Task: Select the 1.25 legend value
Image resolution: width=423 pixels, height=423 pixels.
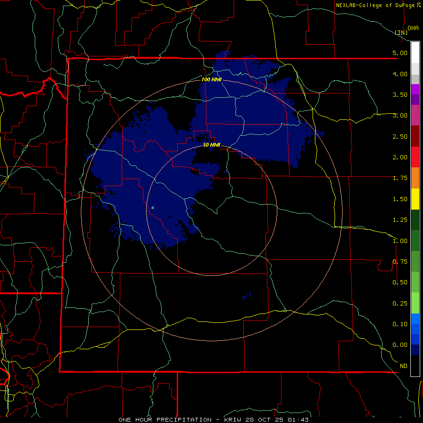Action: pyautogui.click(x=400, y=220)
